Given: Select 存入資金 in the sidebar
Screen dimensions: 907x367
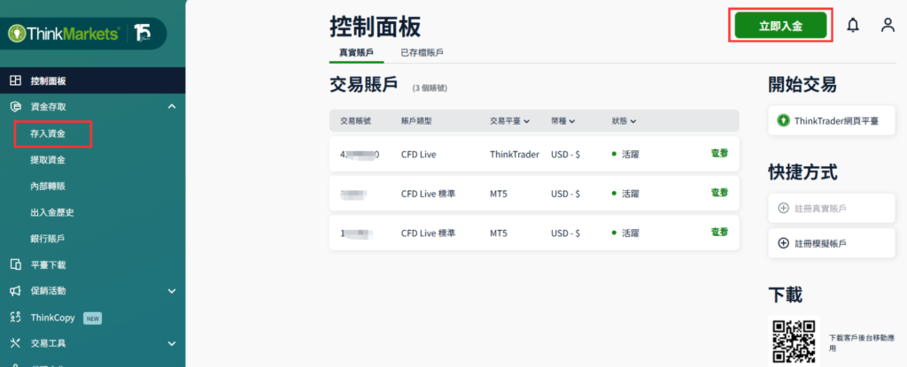Looking at the screenshot, I should click(x=48, y=134).
